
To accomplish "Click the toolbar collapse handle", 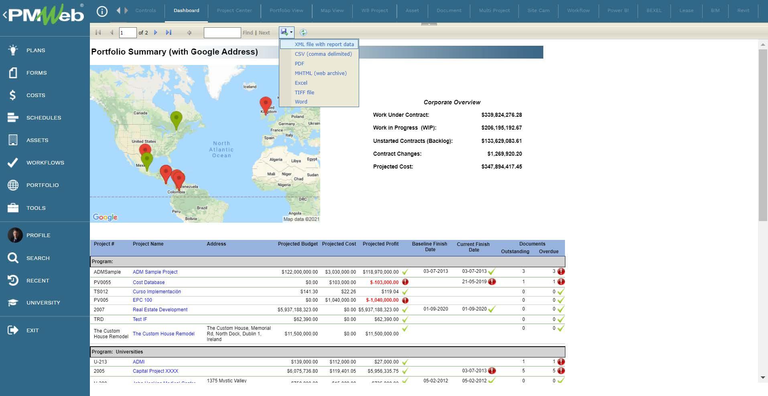I will point(429,24).
